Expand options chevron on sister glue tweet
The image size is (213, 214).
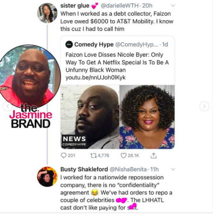click(x=173, y=6)
